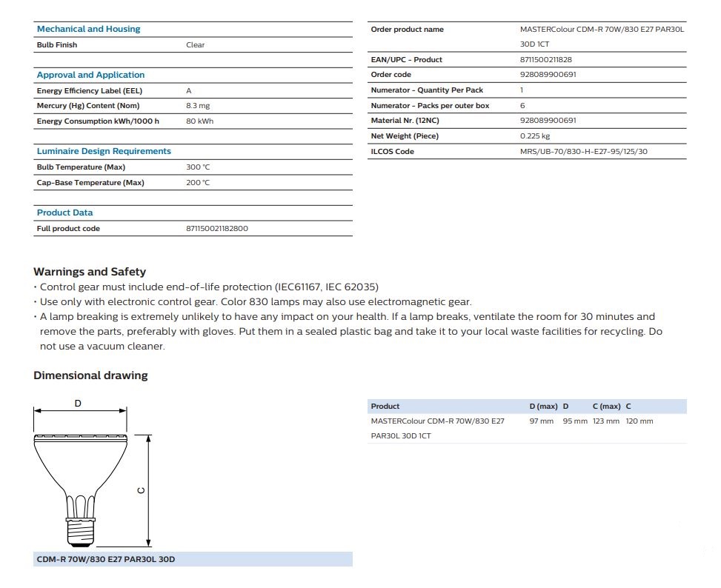Click the Order code value "928089900691"
Image resolution: width=721 pixels, height=588 pixels.
(548, 74)
